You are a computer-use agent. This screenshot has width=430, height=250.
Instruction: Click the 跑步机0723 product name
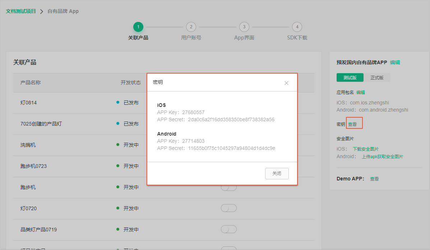tap(33, 166)
